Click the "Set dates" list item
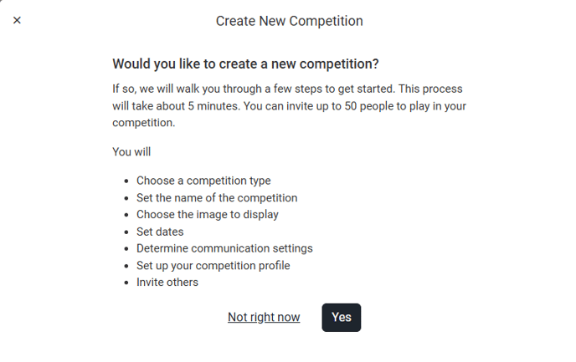This screenshot has width=576, height=362. click(x=160, y=232)
